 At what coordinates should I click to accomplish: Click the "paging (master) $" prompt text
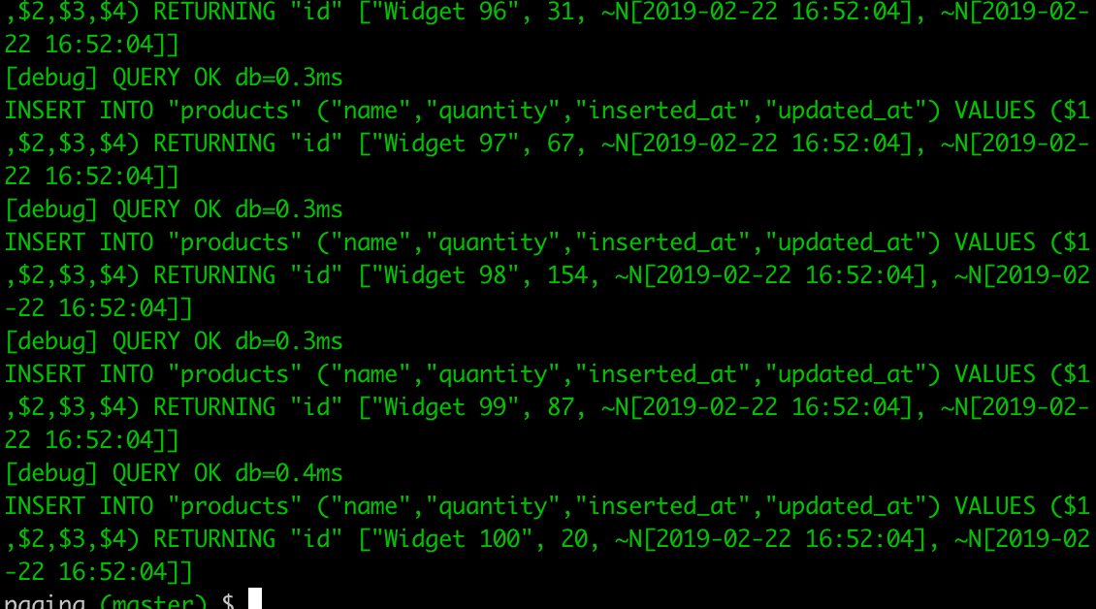coord(119,600)
